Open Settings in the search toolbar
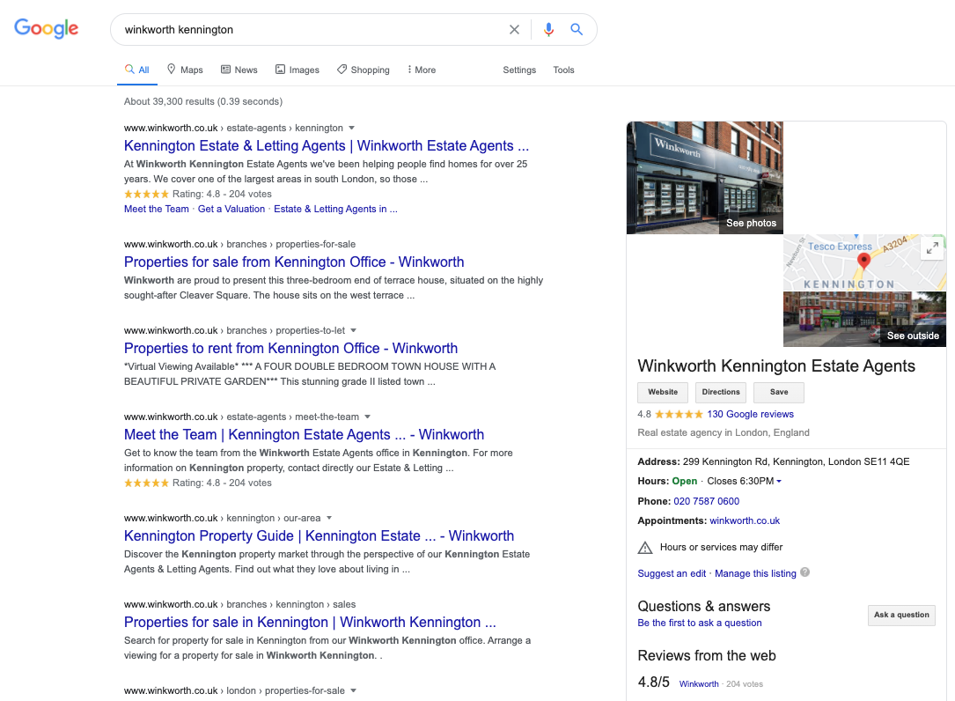Image resolution: width=955 pixels, height=701 pixels. tap(519, 70)
